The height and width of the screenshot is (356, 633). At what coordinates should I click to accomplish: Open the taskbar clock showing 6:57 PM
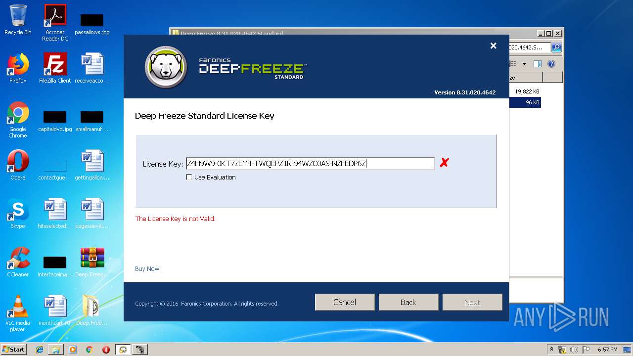607,350
